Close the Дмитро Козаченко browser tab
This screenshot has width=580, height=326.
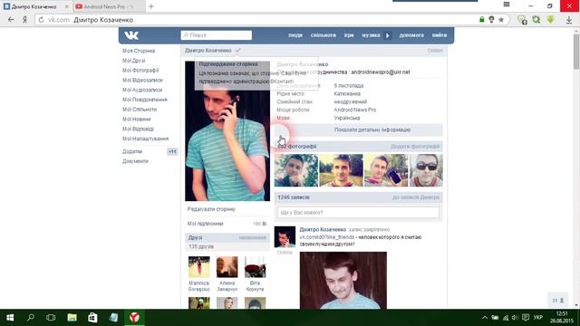click(x=66, y=6)
